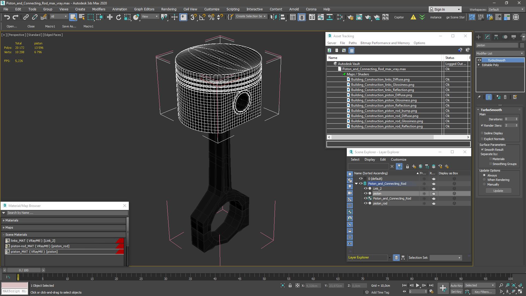526x296 pixels.
Task: Click the Key Filters button
Action: coord(483,292)
